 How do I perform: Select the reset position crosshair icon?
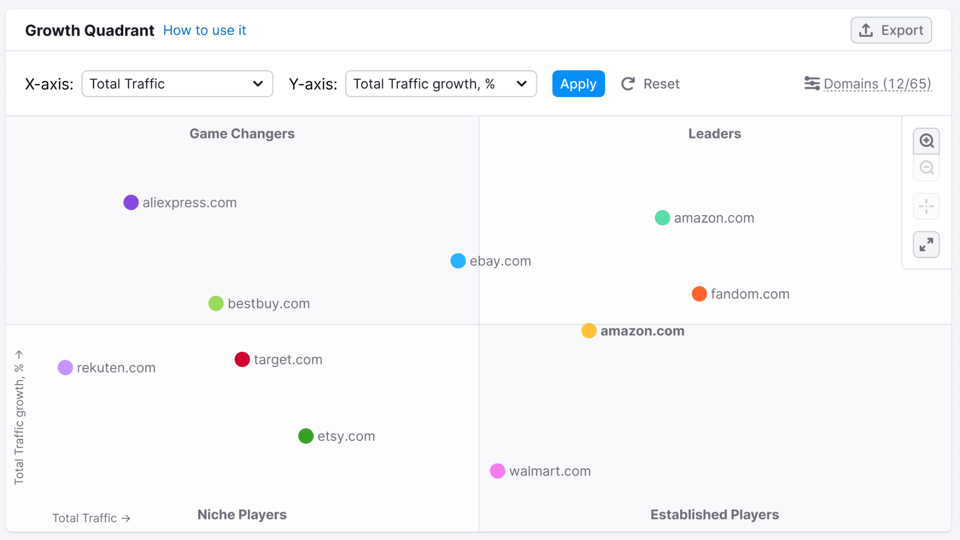click(926, 206)
